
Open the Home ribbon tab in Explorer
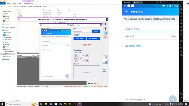[x=8, y=4]
